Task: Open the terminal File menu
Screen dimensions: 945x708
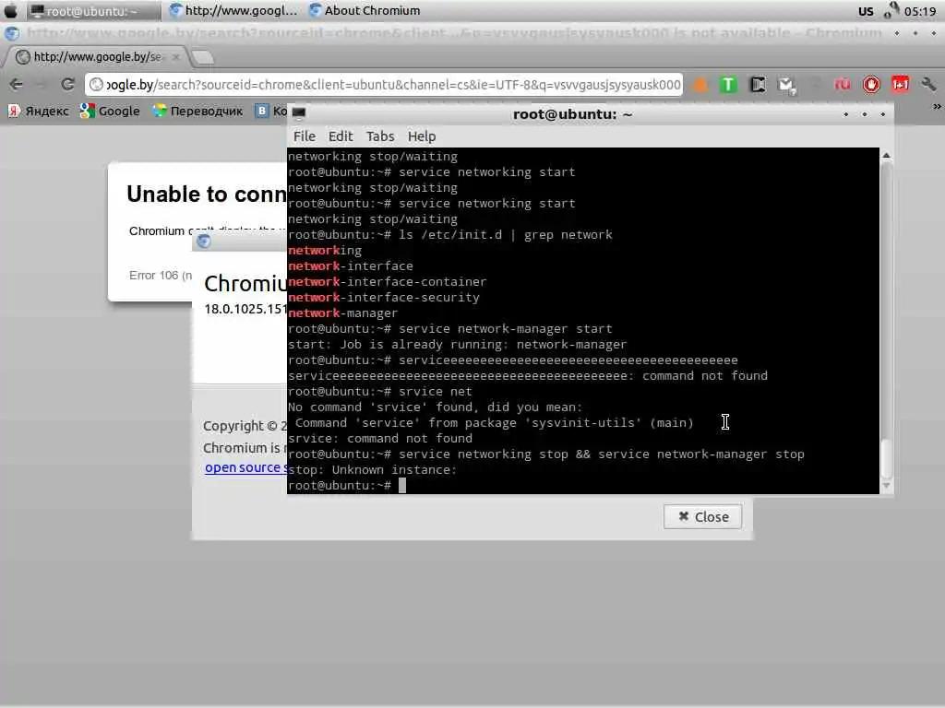Action: 305,136
